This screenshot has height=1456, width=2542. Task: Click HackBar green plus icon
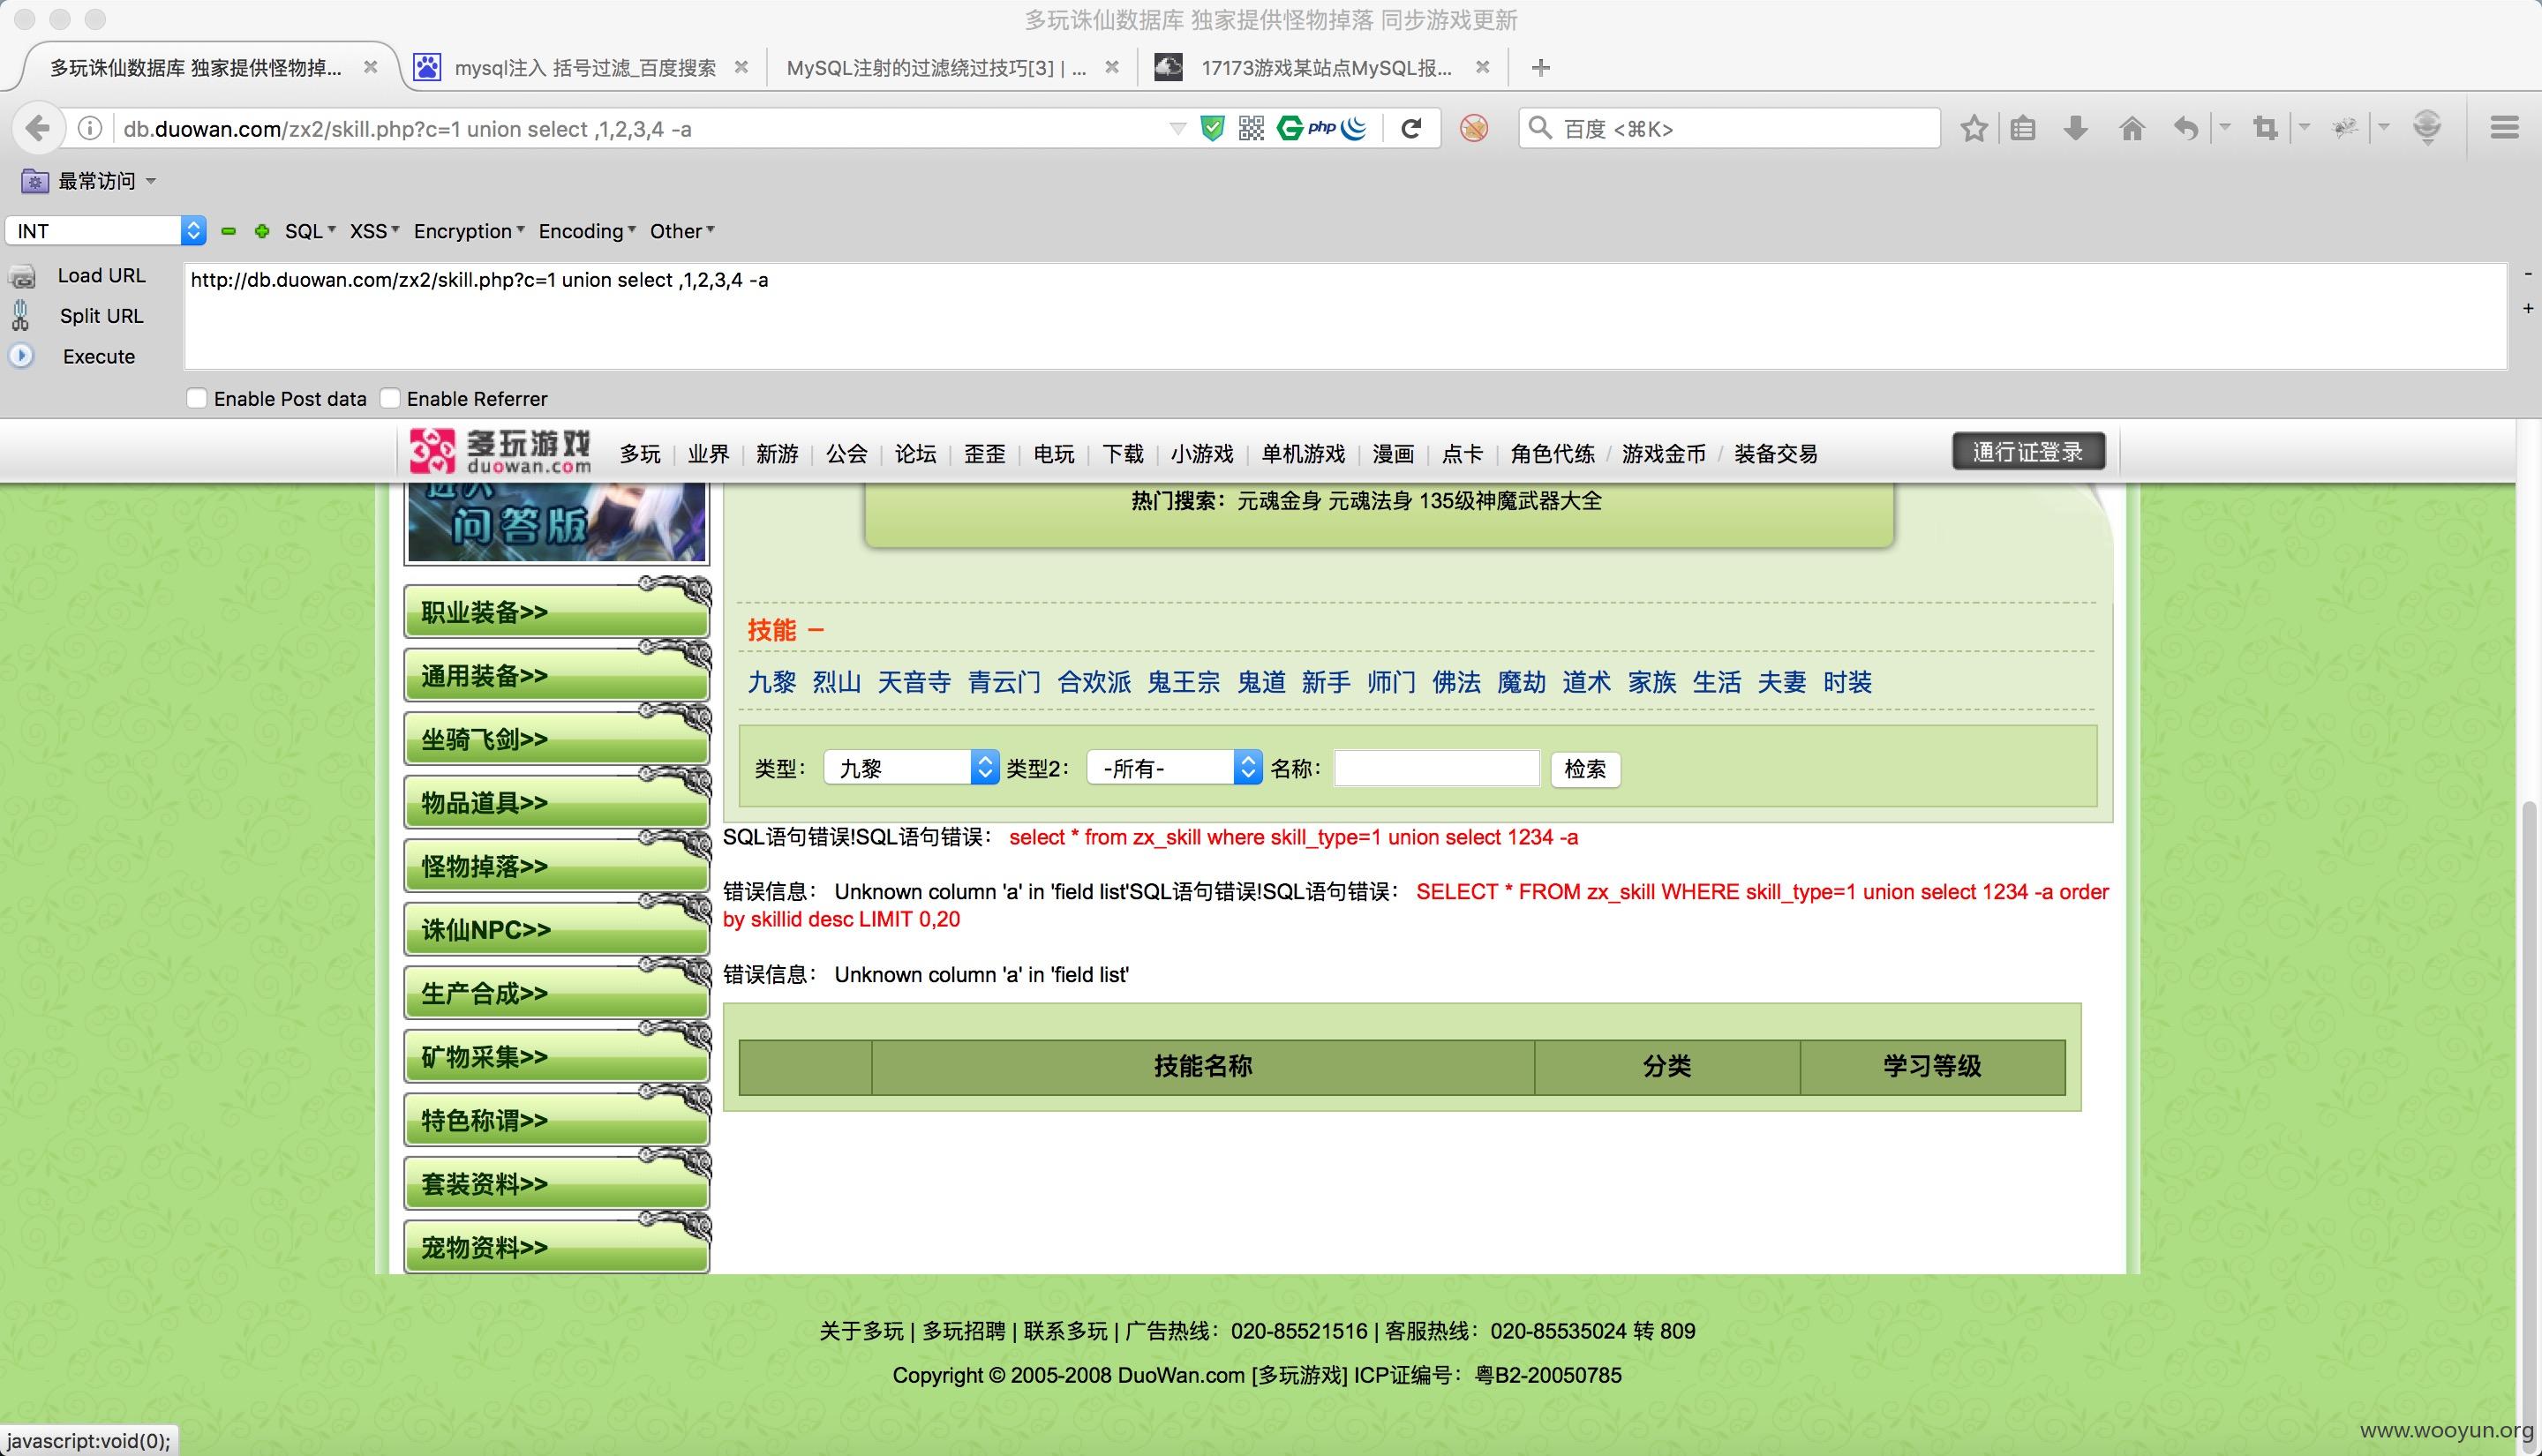tap(262, 231)
